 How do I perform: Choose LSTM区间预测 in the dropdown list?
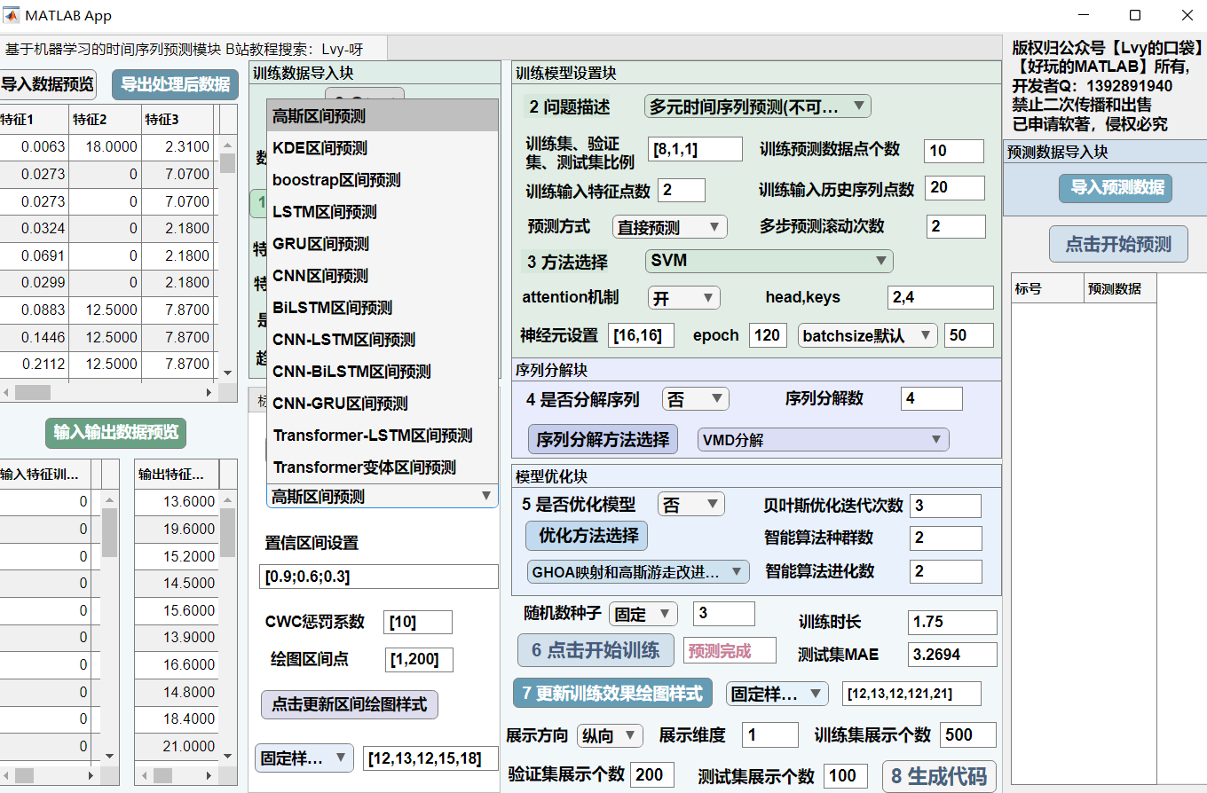point(324,212)
